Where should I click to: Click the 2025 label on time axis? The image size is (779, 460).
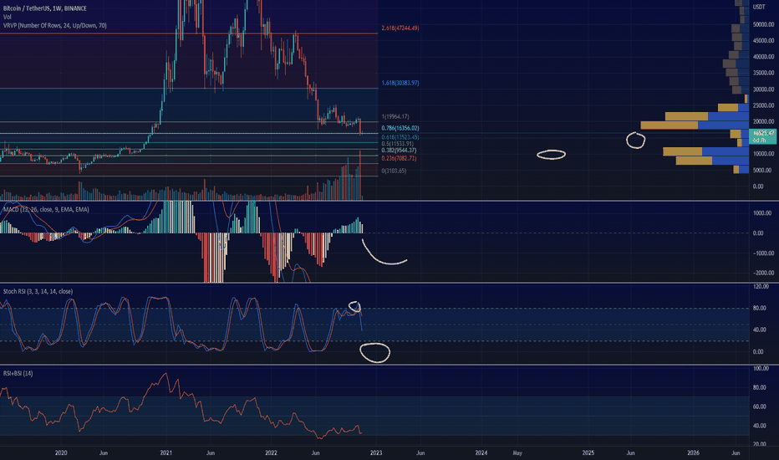click(588, 453)
